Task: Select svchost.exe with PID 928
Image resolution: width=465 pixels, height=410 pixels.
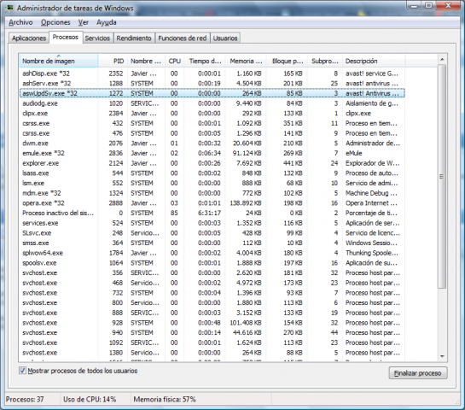Action: (x=212, y=323)
